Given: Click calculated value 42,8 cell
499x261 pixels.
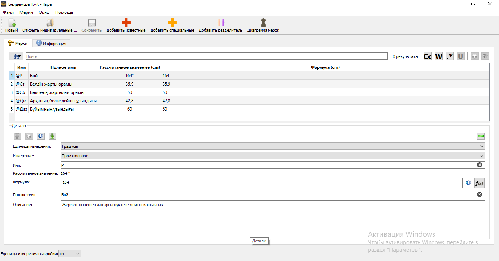Looking at the screenshot, I should (x=130, y=101).
